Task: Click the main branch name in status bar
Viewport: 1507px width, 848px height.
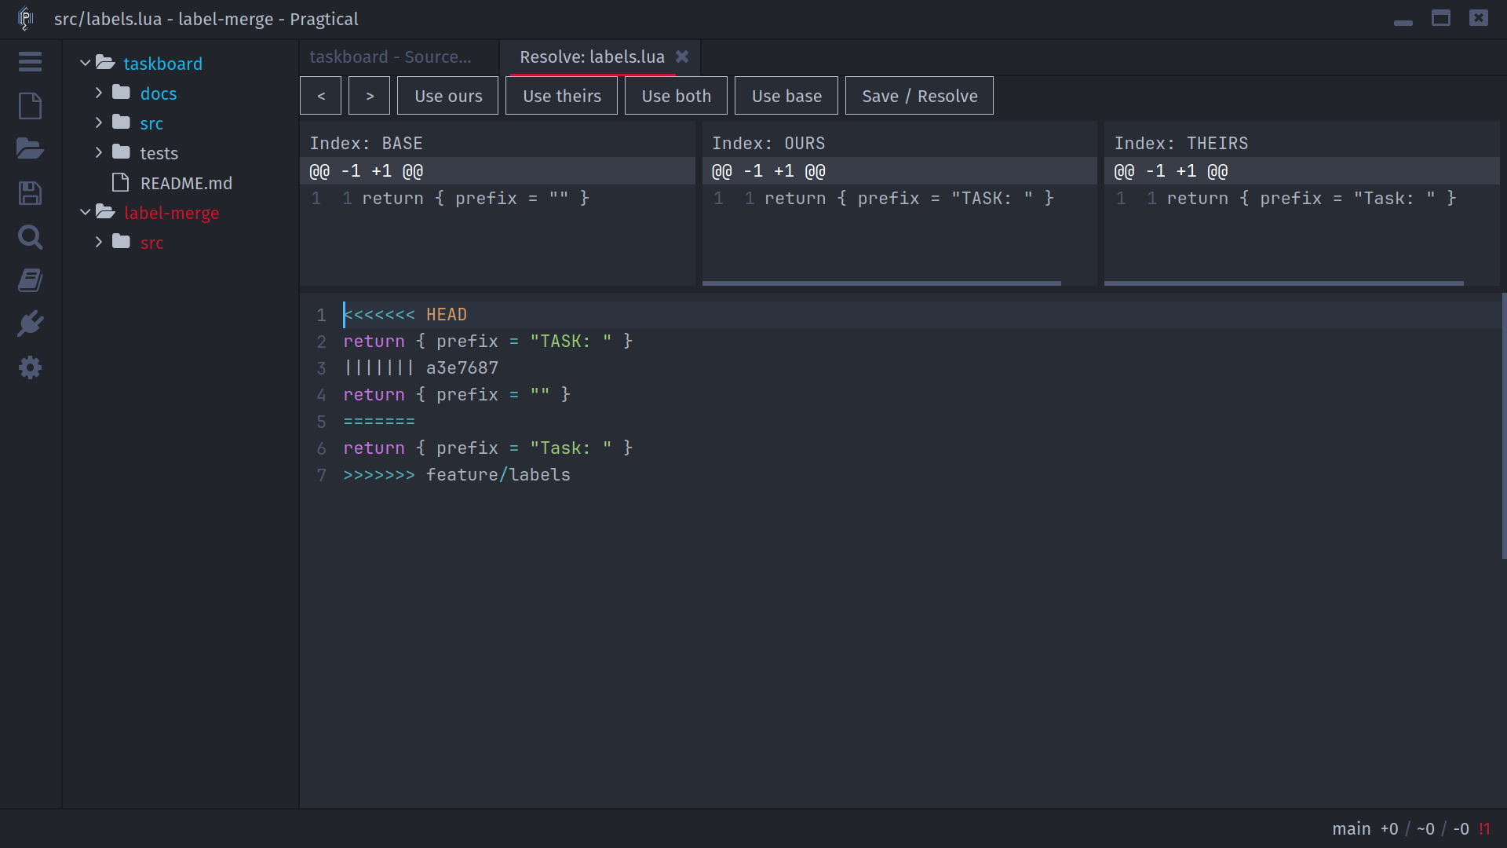Action: (x=1351, y=829)
